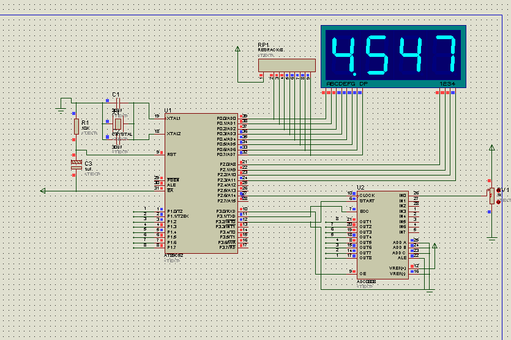Select the C3 electrolytic capacitor symbol
Image resolution: width=511 pixels, height=340 pixels.
[x=76, y=164]
